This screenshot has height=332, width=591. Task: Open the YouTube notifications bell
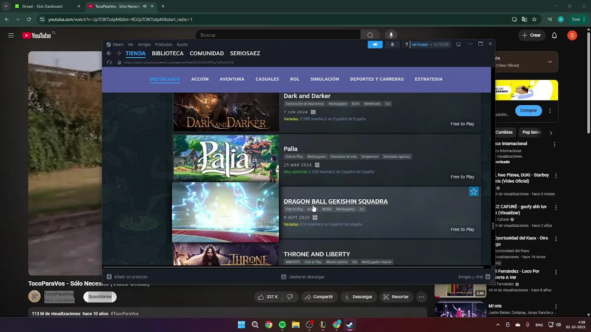[555, 36]
